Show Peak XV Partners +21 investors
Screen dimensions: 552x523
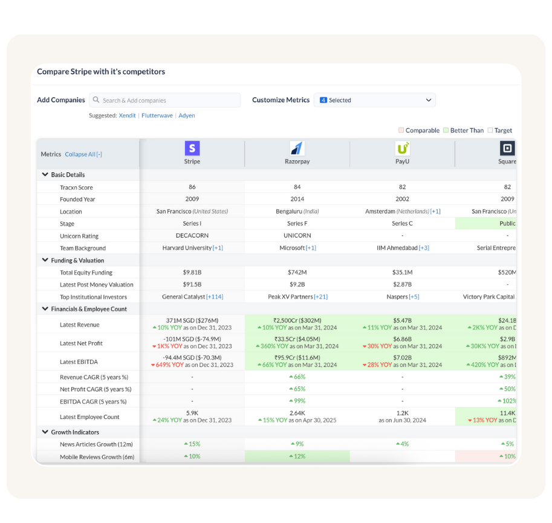(320, 297)
